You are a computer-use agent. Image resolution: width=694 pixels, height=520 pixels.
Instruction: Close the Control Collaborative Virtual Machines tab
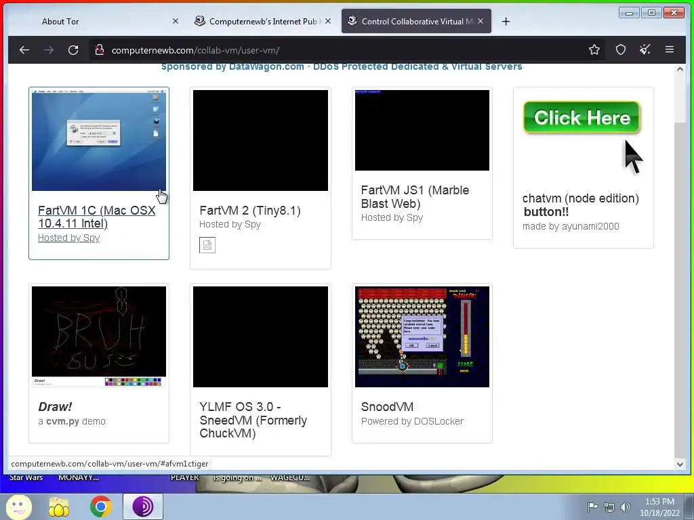coord(481,21)
